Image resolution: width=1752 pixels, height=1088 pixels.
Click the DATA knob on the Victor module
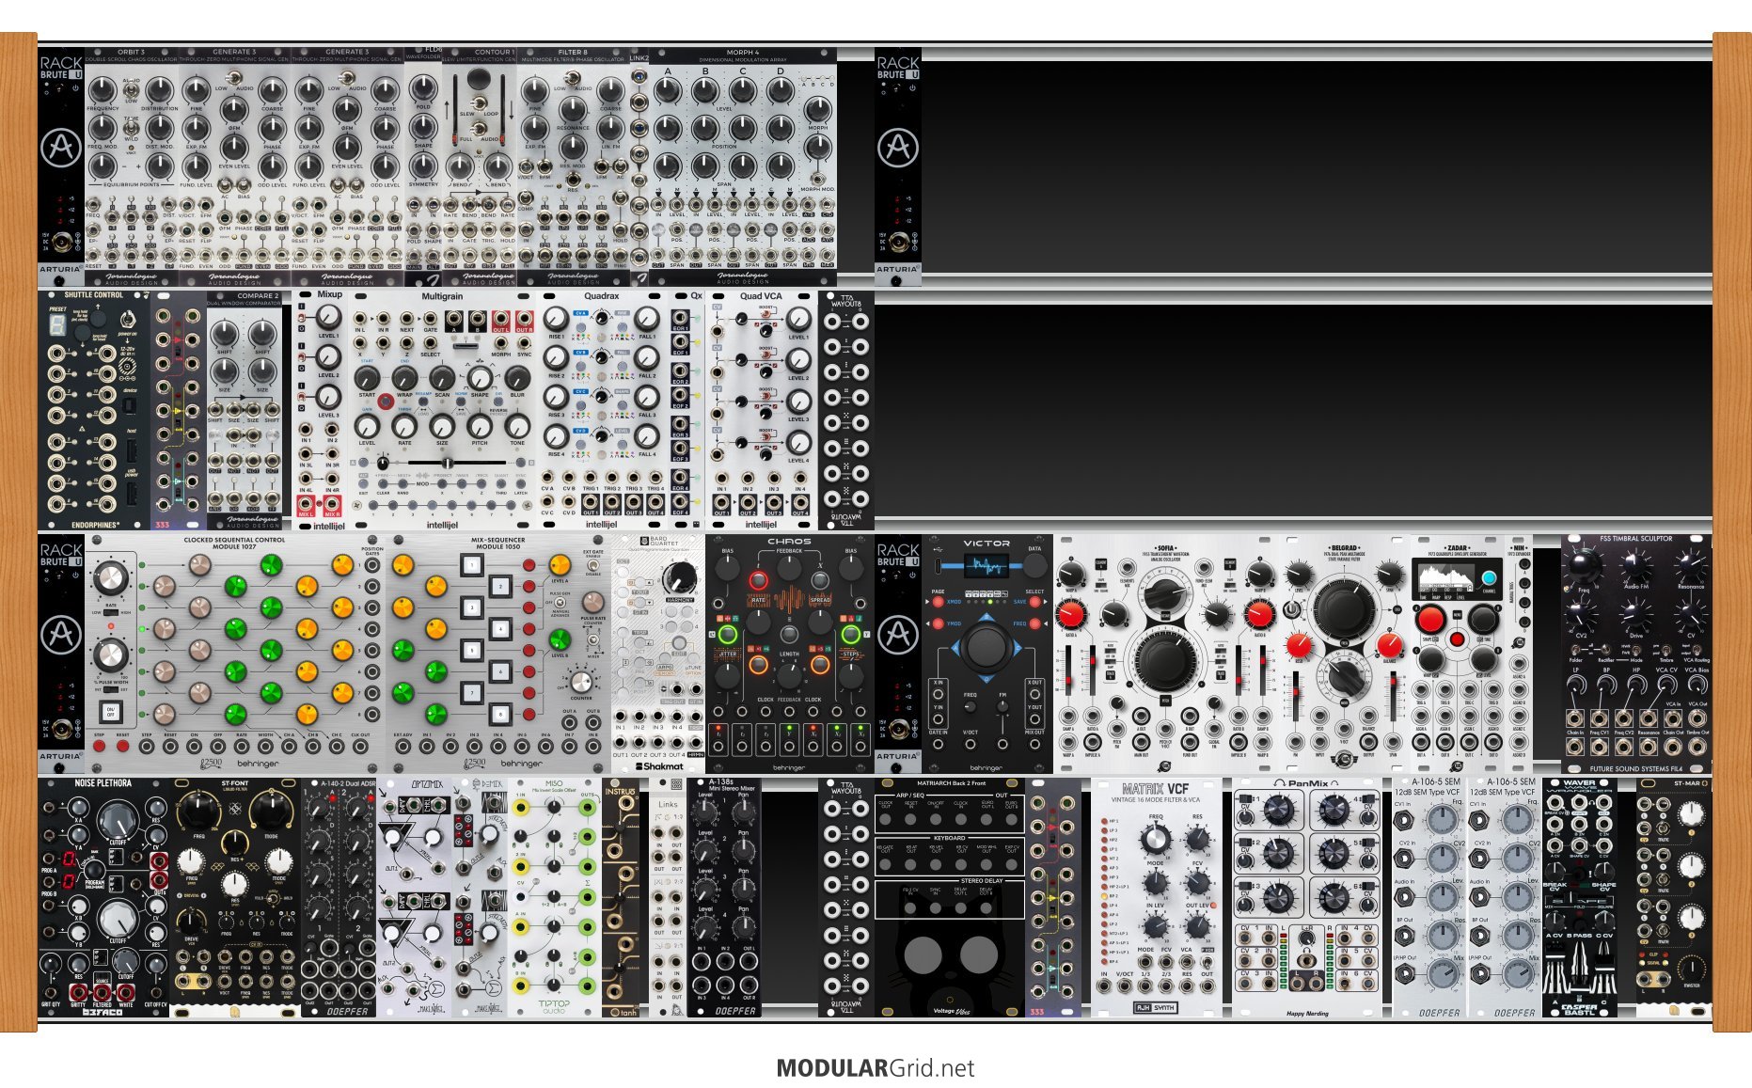click(1034, 565)
